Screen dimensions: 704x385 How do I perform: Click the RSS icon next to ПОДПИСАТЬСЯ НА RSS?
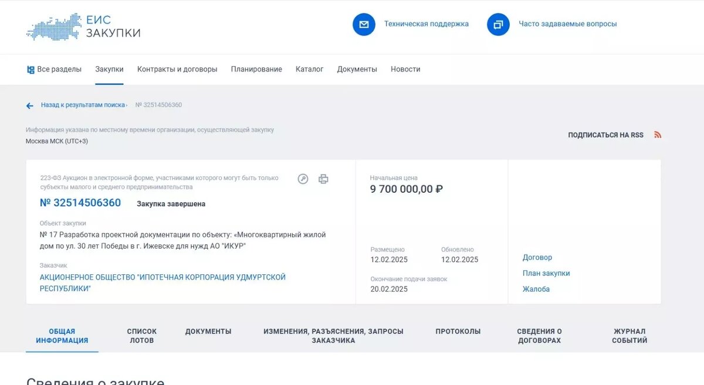[x=658, y=134]
